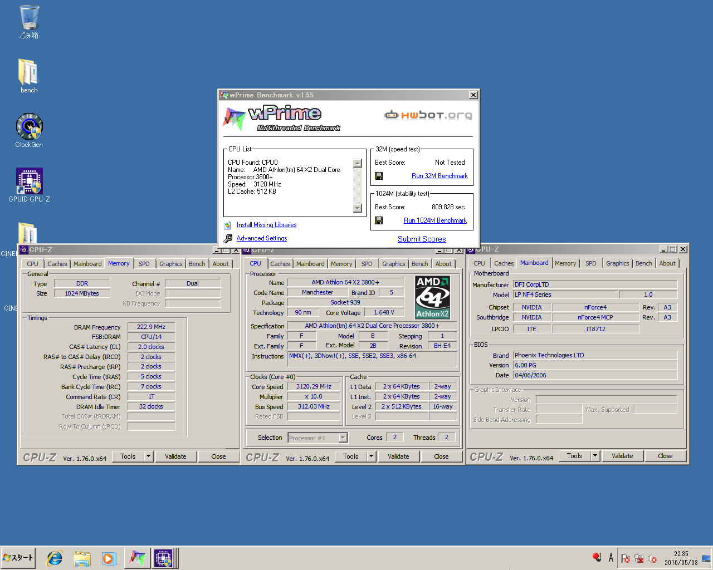Expand Tools dropdown arrow in Memory CPU-Z window
The width and height of the screenshot is (713, 570).
[x=148, y=456]
